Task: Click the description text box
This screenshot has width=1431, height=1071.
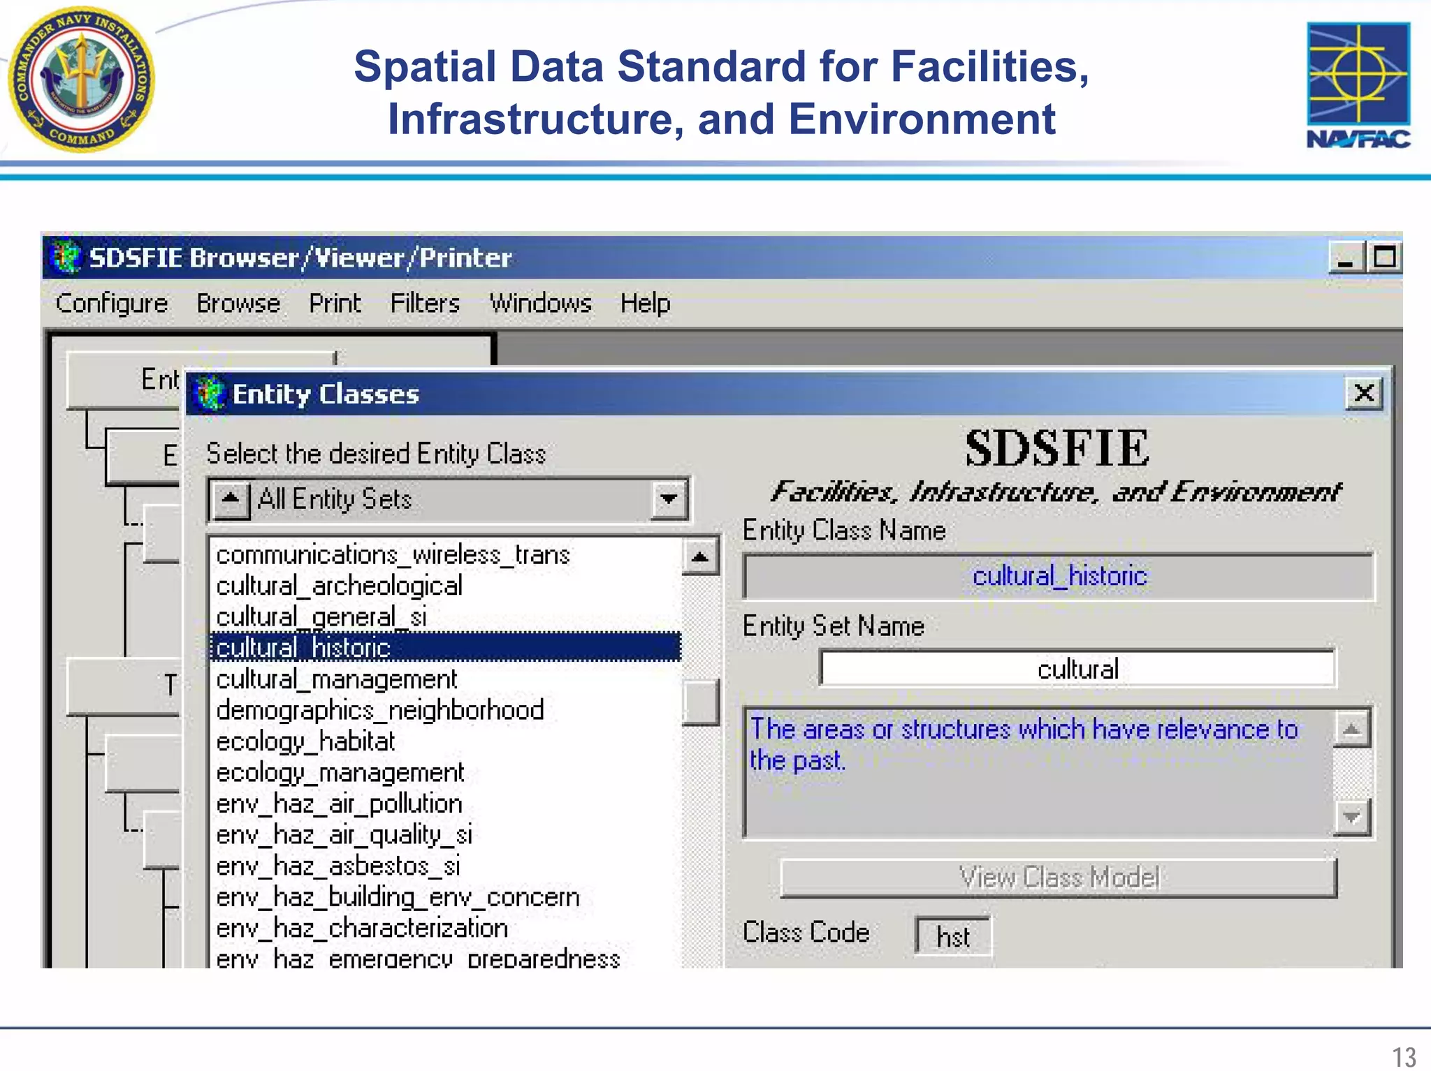Action: 1039,772
